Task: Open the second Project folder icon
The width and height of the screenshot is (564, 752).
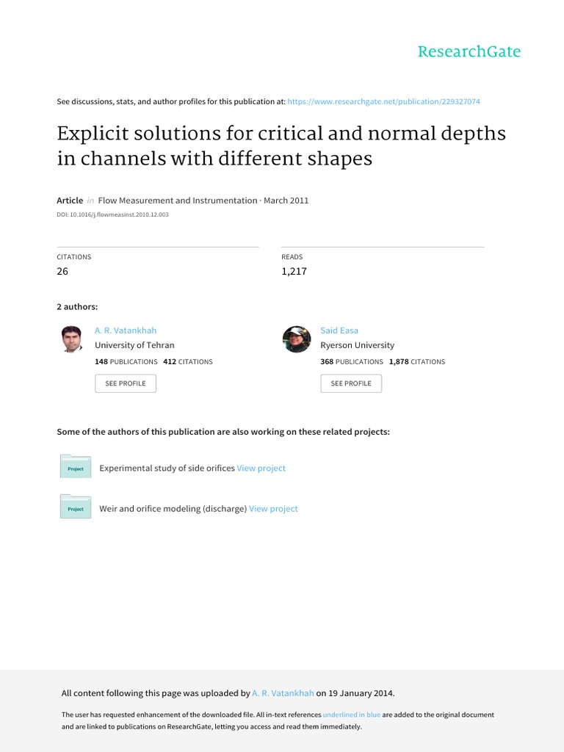Action: click(75, 507)
